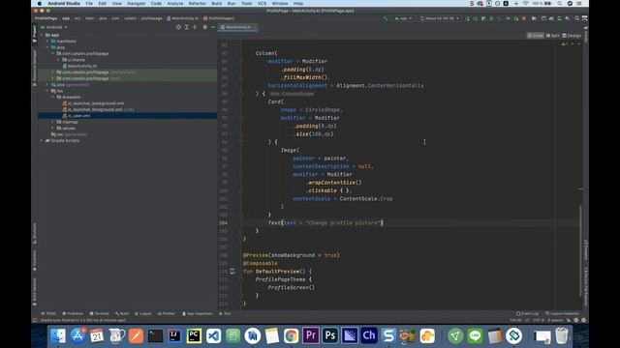Open the Refactor menu
The image size is (620, 348).
(x=197, y=3)
